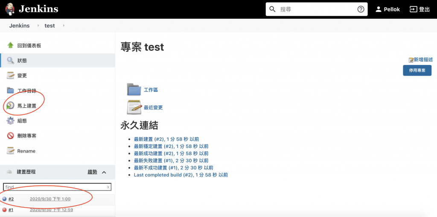Start build with 馬上建置
The width and height of the screenshot is (437, 217).
pyautogui.click(x=27, y=106)
